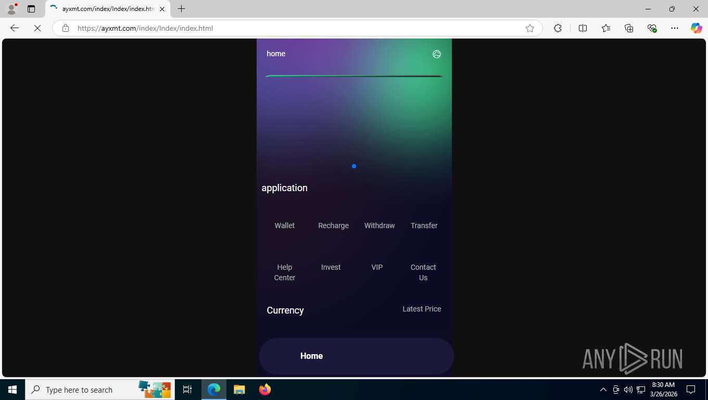
Task: Open Contact Us
Action: point(423,272)
